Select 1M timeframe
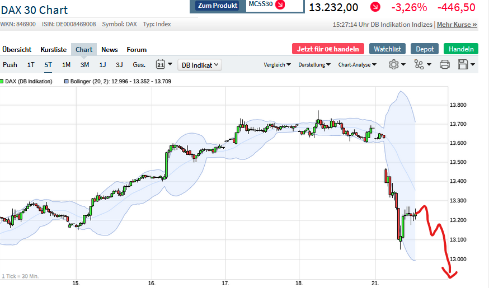 pyautogui.click(x=66, y=65)
